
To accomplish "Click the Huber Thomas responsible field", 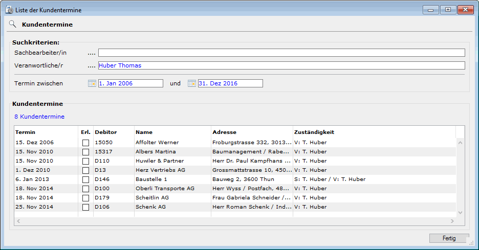I will point(281,65).
